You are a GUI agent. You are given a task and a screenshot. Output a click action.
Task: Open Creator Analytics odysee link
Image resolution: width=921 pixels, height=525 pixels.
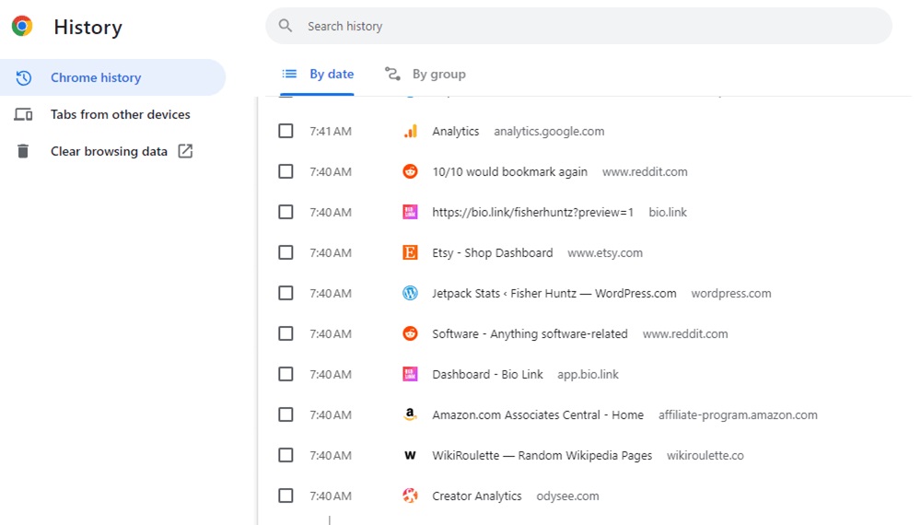477,496
